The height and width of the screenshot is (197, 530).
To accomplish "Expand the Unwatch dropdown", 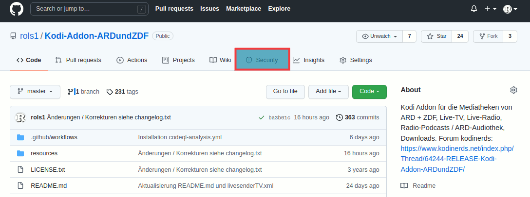I will tap(379, 36).
